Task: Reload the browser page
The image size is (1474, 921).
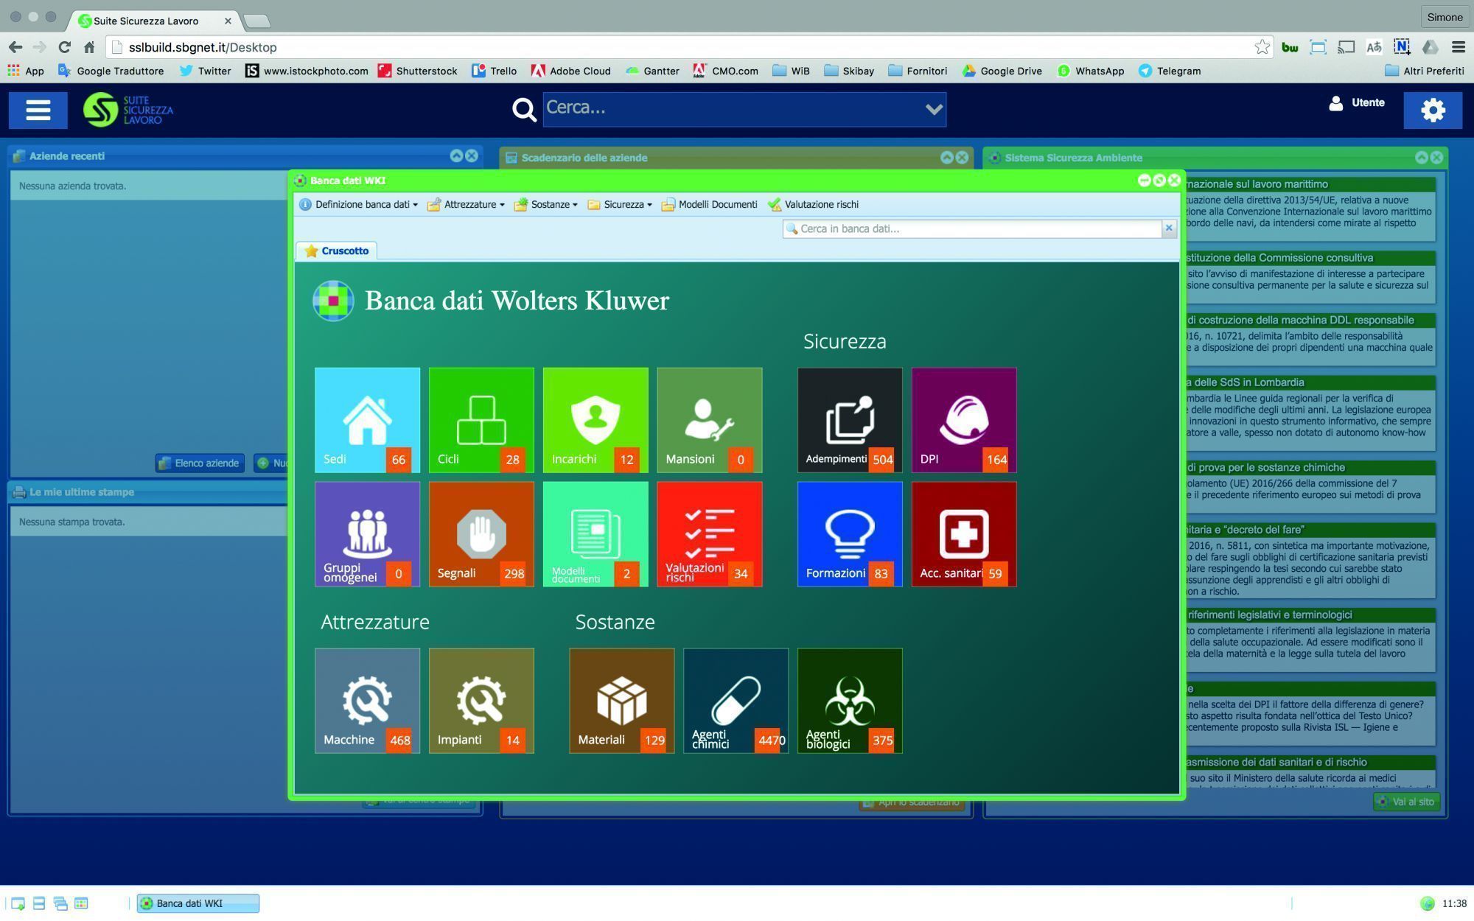Action: [x=64, y=47]
